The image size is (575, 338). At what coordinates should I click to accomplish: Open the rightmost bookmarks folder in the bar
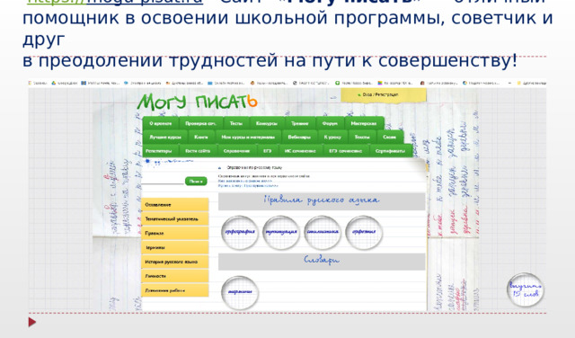531,84
